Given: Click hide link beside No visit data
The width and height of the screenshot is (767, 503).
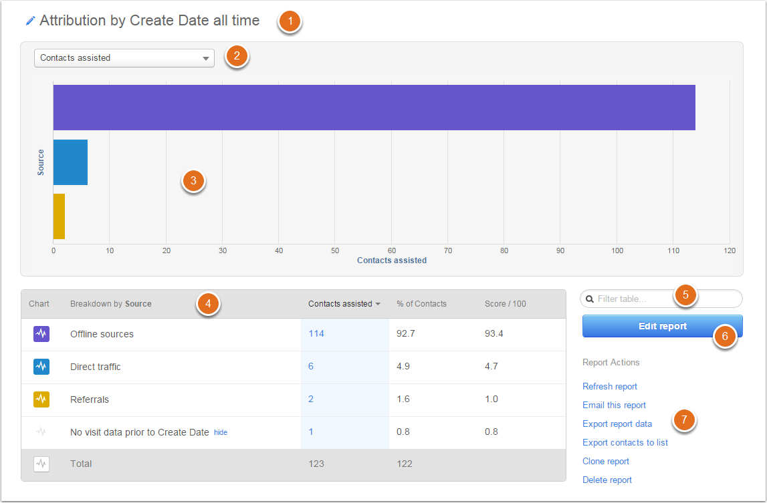Looking at the screenshot, I should (x=221, y=432).
